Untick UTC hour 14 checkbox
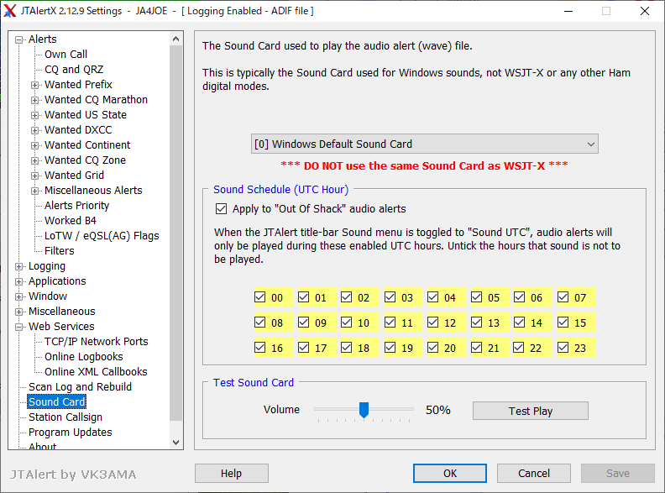This screenshot has width=665, height=493. click(519, 323)
